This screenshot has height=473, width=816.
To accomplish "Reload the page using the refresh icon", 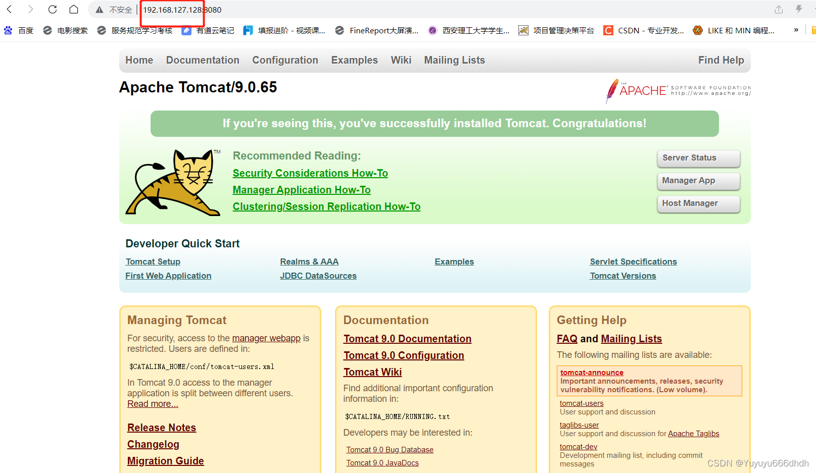I will 52,9.
